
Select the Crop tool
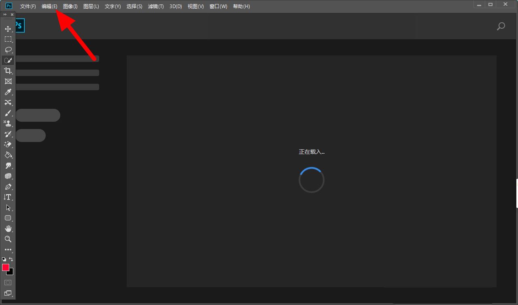point(8,71)
